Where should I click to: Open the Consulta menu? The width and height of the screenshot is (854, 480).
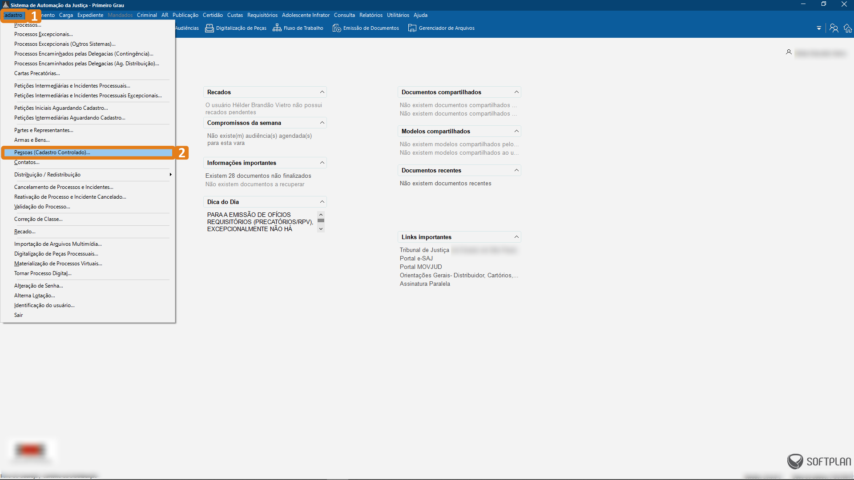click(x=344, y=15)
